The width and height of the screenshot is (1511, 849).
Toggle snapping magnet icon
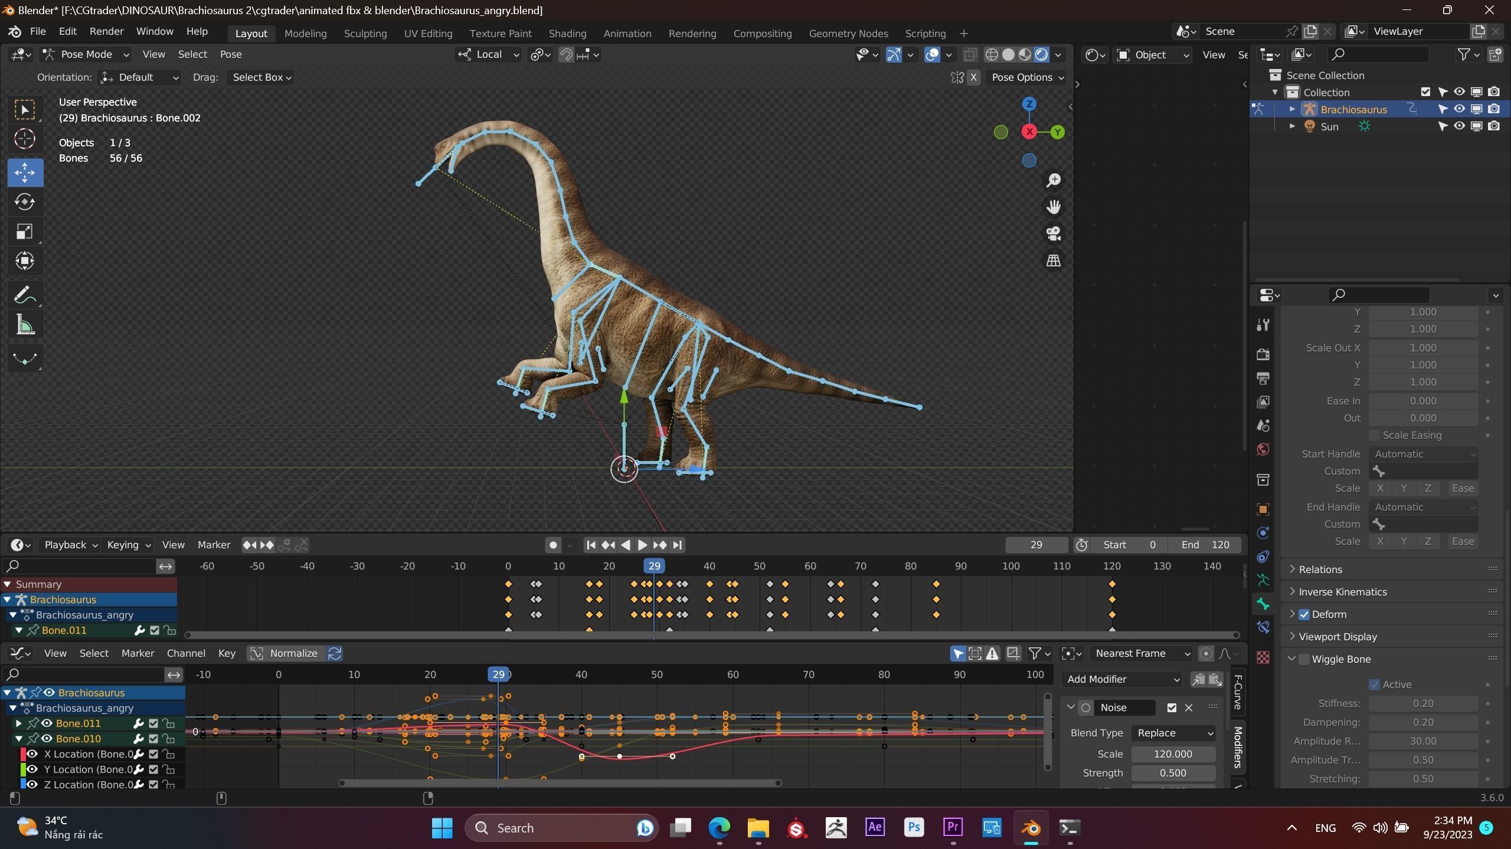click(565, 55)
